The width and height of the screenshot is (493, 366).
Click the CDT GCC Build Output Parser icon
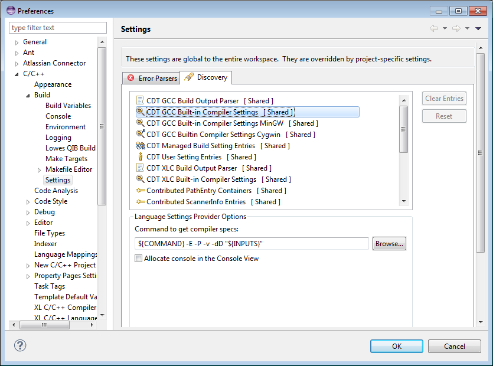pyautogui.click(x=141, y=100)
